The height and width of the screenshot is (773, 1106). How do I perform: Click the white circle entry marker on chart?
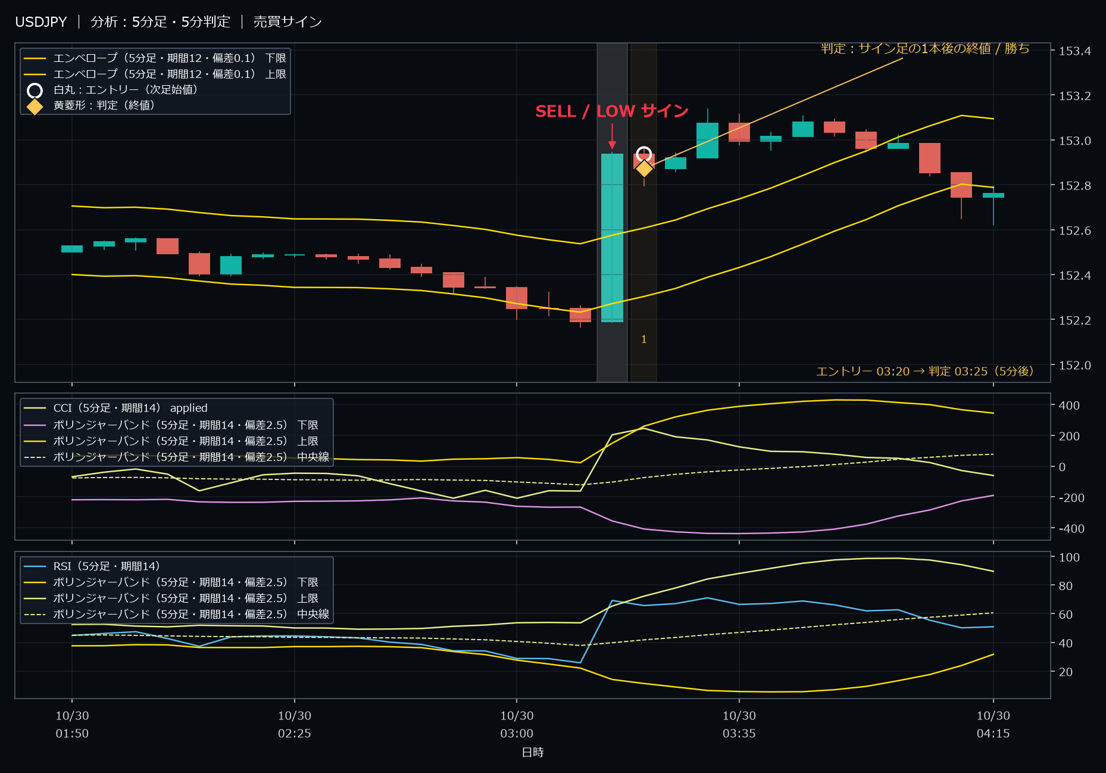643,155
